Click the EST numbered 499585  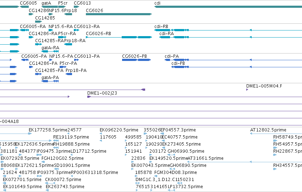coord(133,137)
